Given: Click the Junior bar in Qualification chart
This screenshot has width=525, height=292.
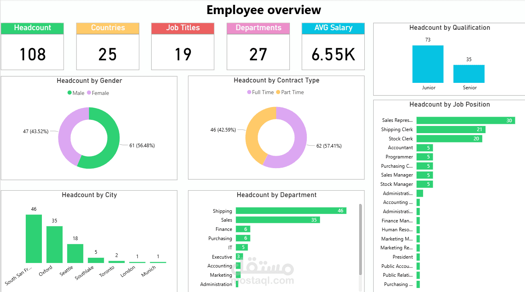Looking at the screenshot, I should (428, 64).
